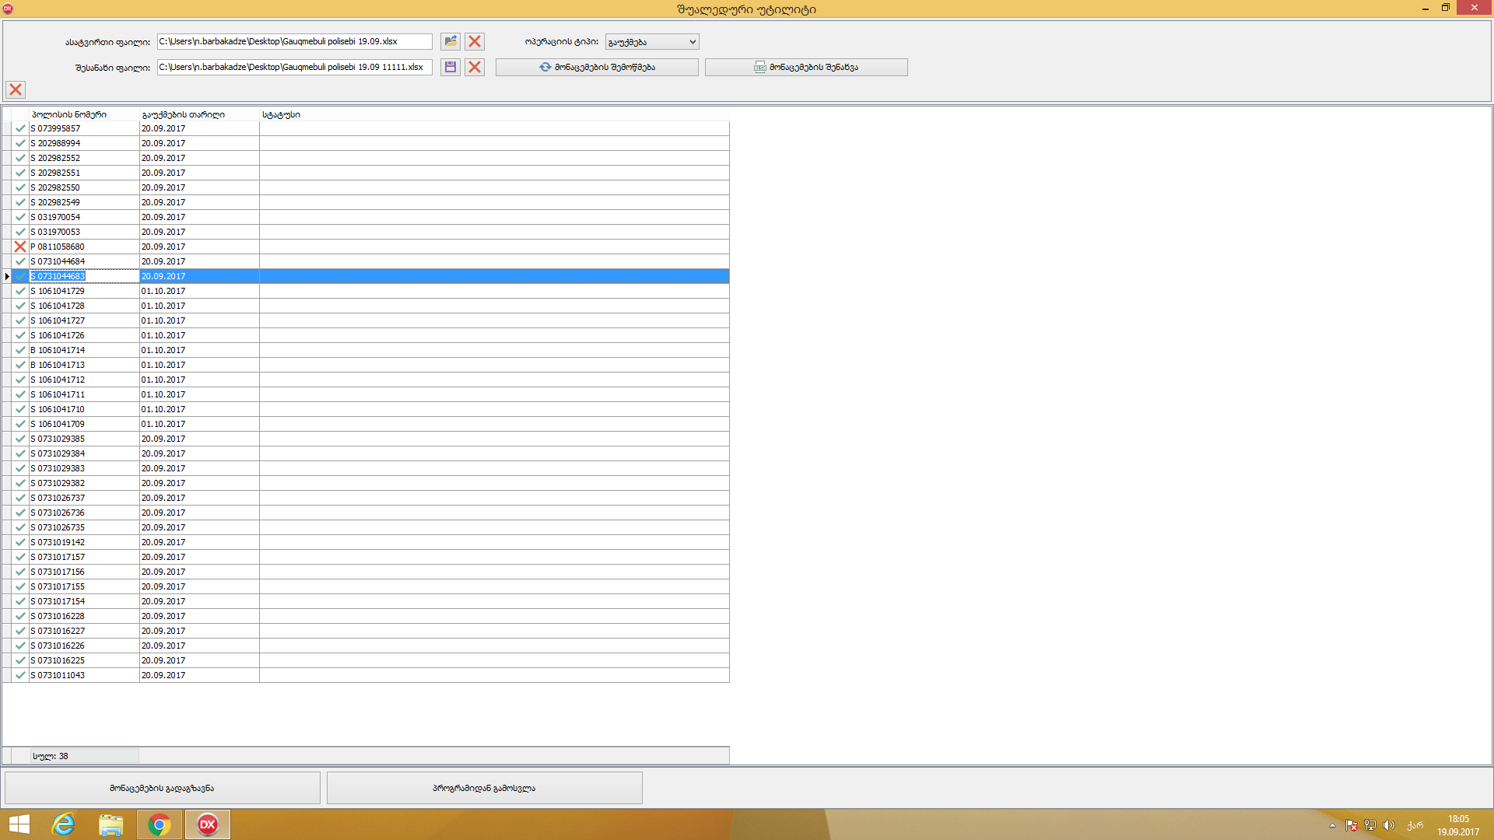This screenshot has width=1494, height=840.
Task: Clear the output file path with the red X
Action: tap(475, 67)
